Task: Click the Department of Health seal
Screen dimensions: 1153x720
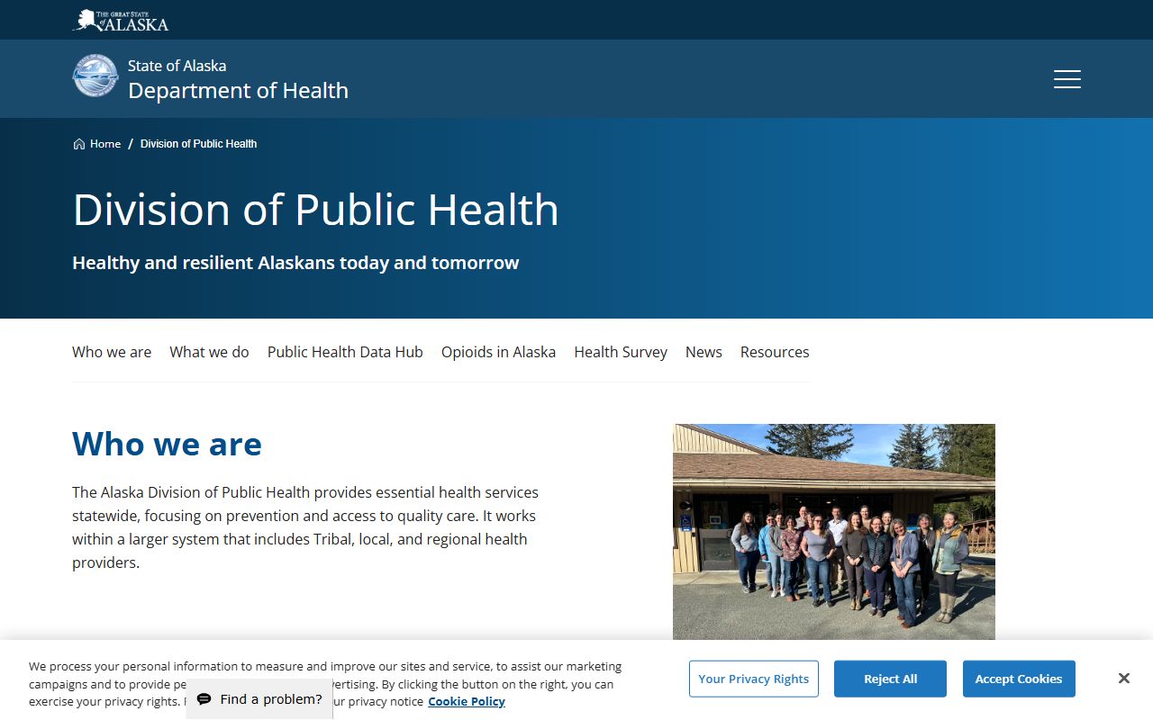Action: point(95,76)
